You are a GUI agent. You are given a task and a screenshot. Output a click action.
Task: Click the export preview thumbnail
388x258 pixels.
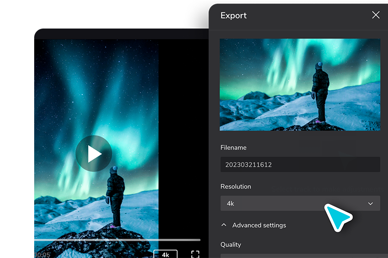tap(300, 85)
